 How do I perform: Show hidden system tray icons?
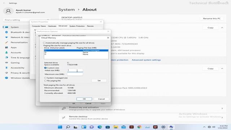(204, 127)
